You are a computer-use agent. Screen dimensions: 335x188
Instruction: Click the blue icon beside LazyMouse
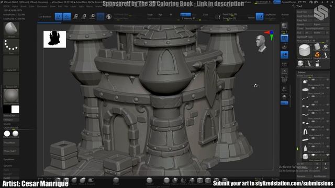click(260, 17)
